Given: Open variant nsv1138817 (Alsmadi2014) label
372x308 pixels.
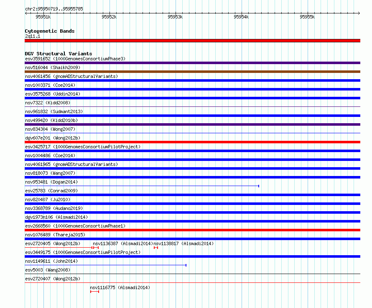Looking at the screenshot, I should tap(183, 243).
